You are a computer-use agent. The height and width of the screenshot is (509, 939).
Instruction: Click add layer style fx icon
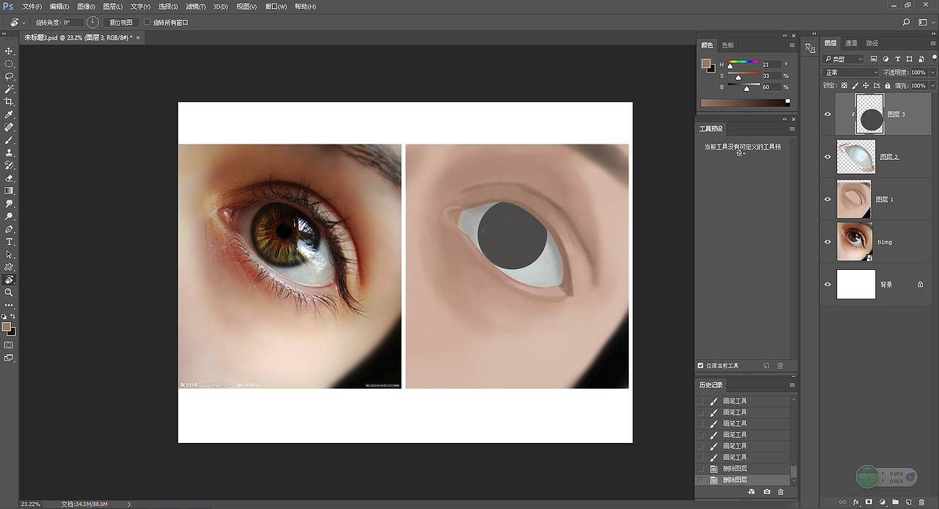[x=856, y=502]
